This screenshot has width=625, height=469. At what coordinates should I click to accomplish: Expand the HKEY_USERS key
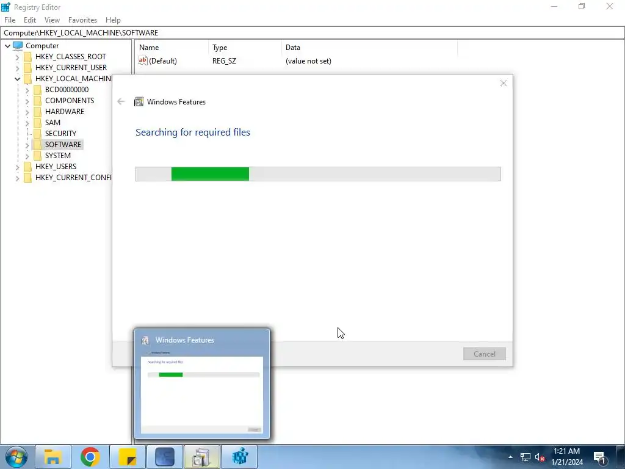pos(17,167)
